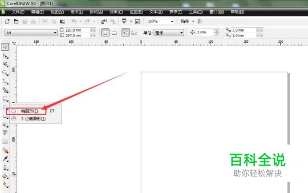Expand the 贴齐 snap dropdown arrow
Screen dimensions: 308x193
pos(193,21)
